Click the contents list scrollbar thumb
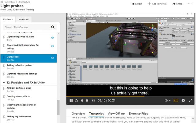Image resolution: width=196 pixels, height=123 pixels. pos(58,107)
